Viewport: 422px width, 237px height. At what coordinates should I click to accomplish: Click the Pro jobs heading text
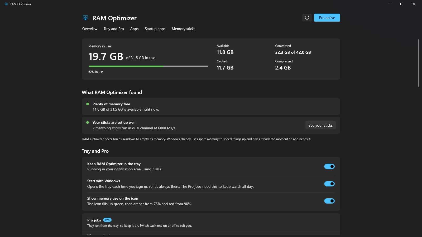tap(94, 220)
